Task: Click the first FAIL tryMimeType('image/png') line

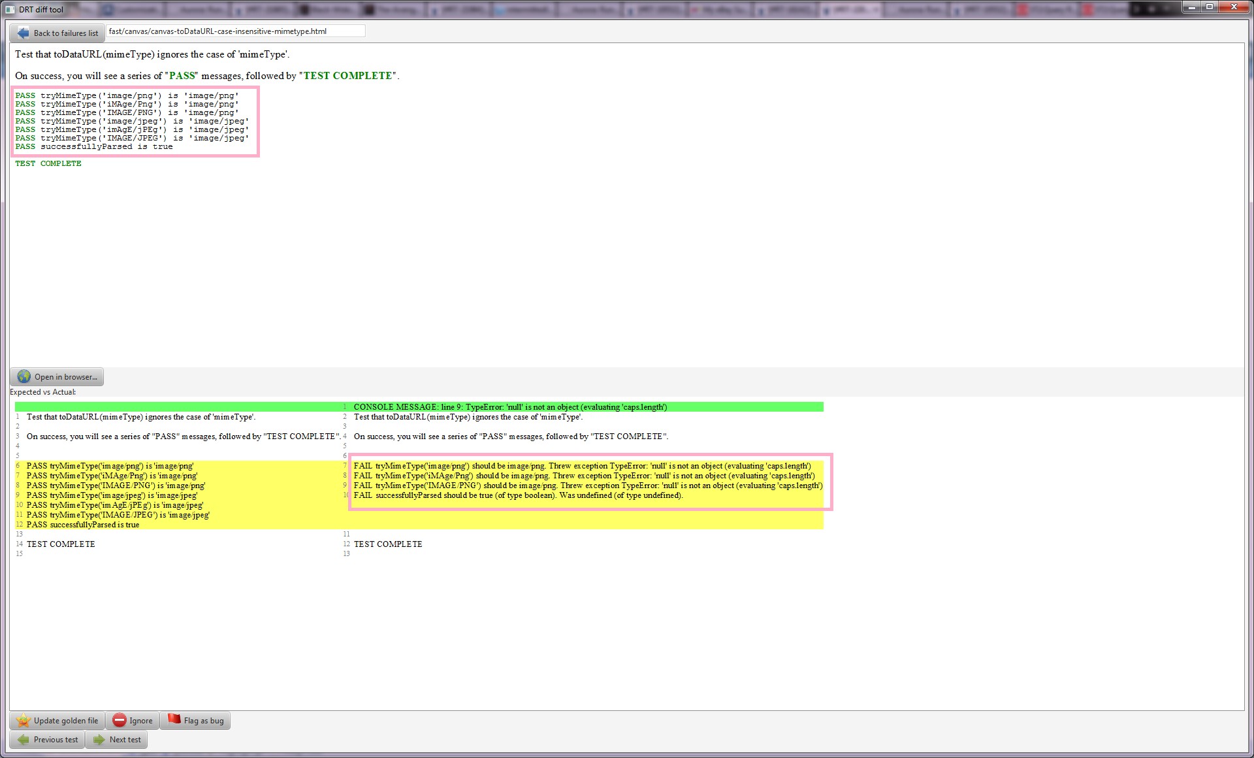Action: (581, 466)
